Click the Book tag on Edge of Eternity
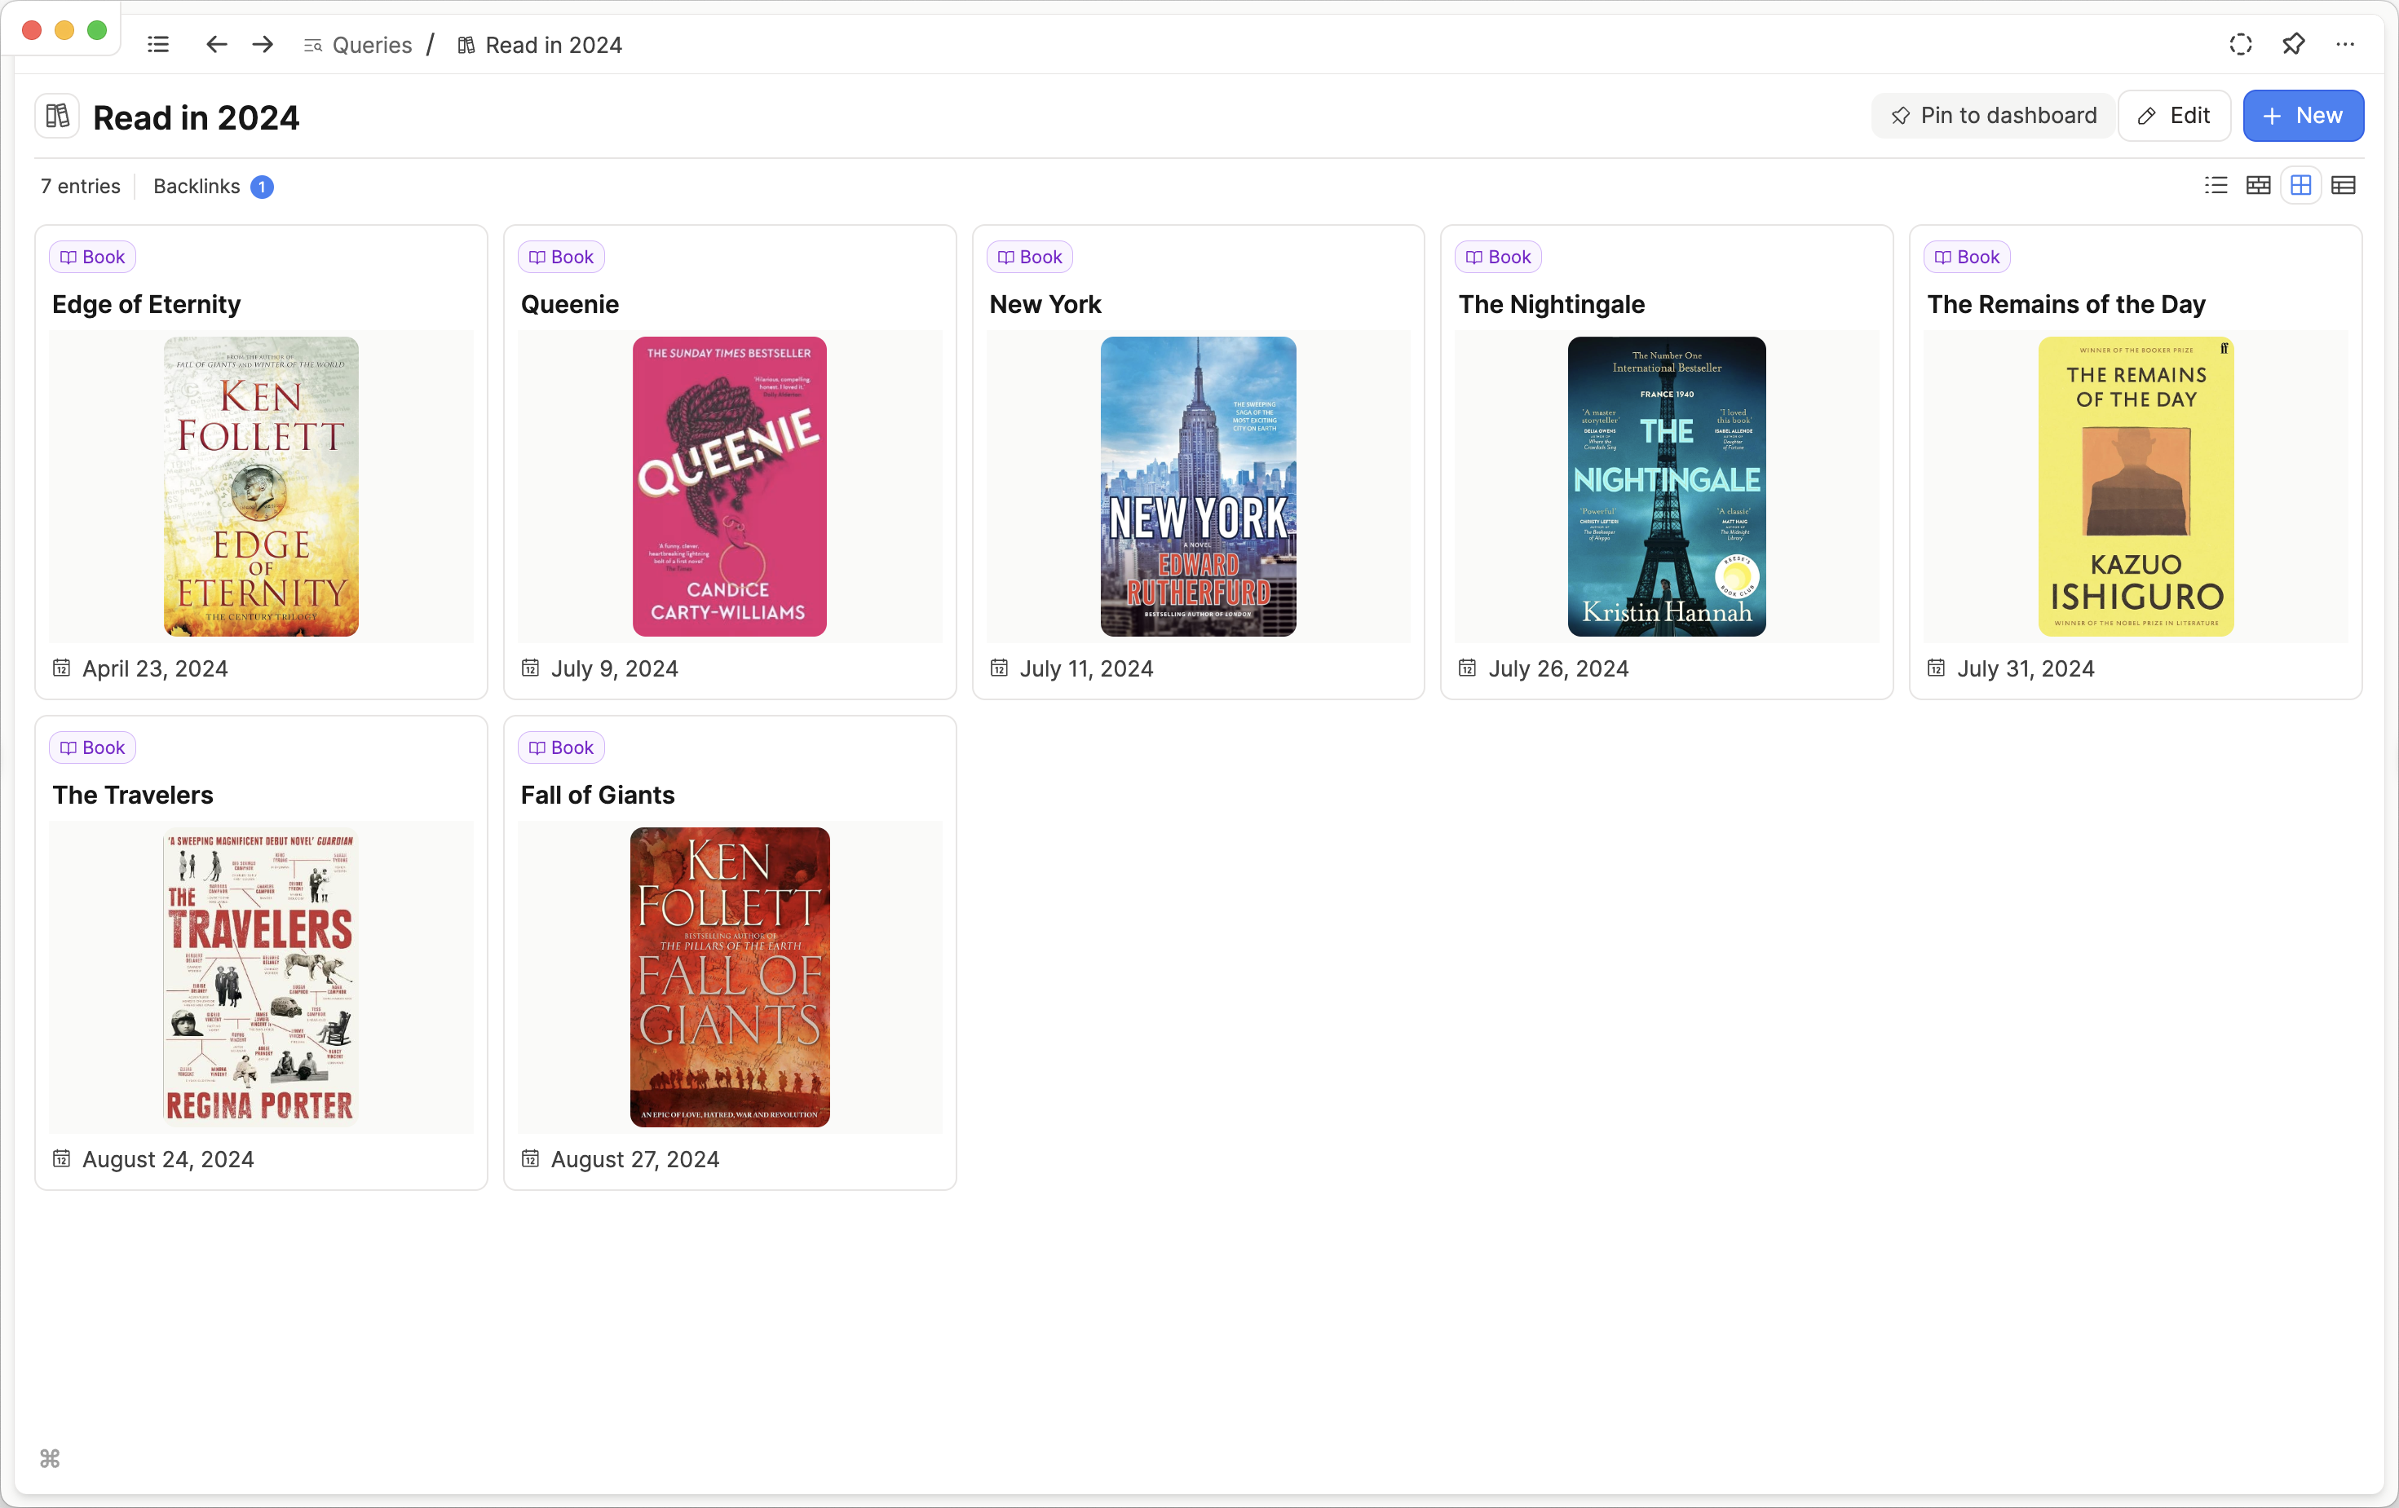This screenshot has width=2399, height=1508. 93,257
